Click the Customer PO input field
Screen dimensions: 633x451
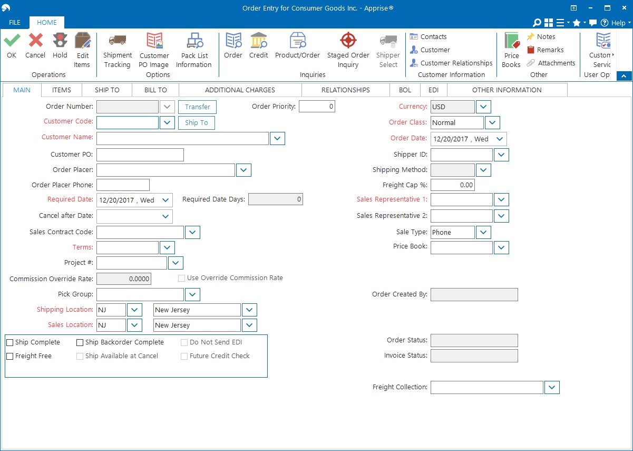(x=140, y=155)
